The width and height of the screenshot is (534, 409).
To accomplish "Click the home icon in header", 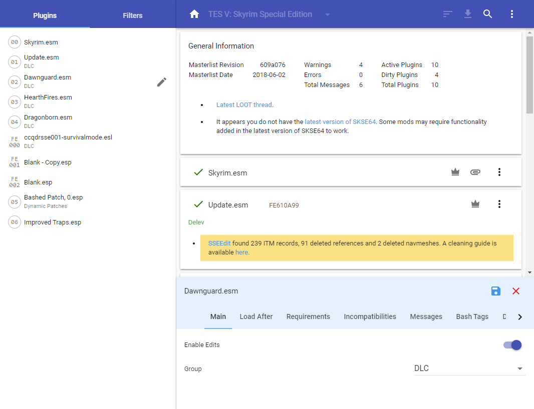I will 194,14.
